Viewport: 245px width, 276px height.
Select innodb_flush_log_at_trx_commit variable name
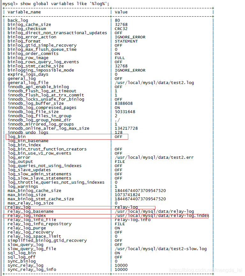click(x=46, y=95)
